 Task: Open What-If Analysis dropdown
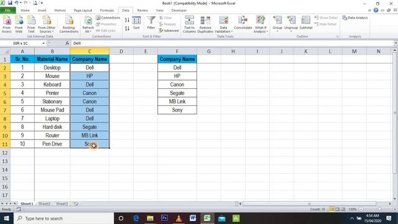(261, 24)
